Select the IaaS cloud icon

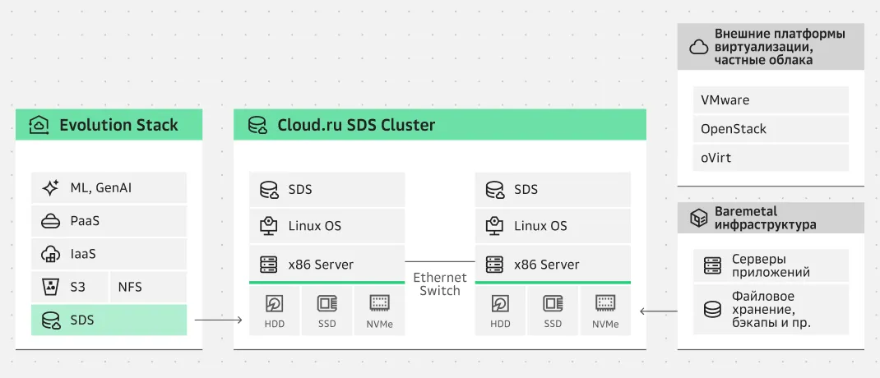(x=50, y=254)
